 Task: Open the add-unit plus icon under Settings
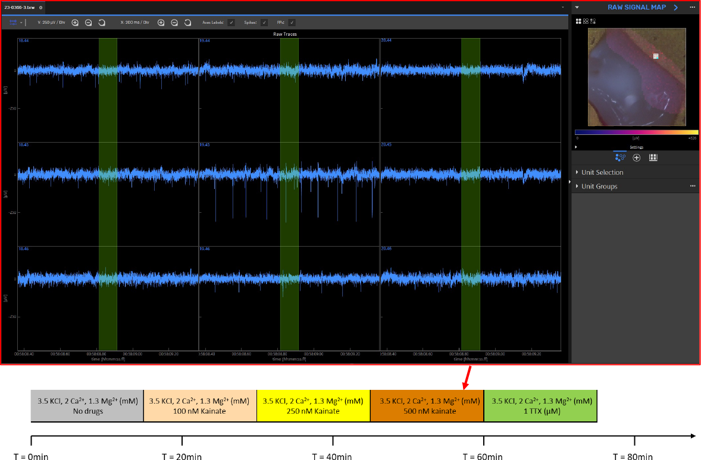[x=636, y=157]
